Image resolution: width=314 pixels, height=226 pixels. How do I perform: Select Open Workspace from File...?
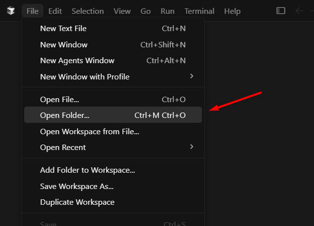click(113, 132)
